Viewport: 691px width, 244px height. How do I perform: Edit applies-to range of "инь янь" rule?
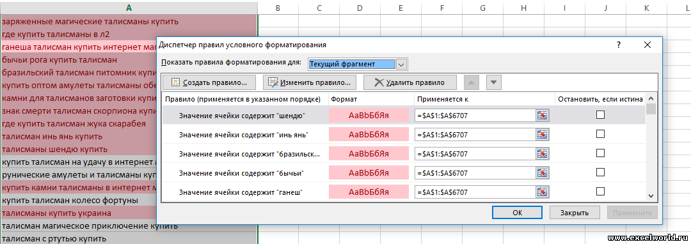click(475, 135)
